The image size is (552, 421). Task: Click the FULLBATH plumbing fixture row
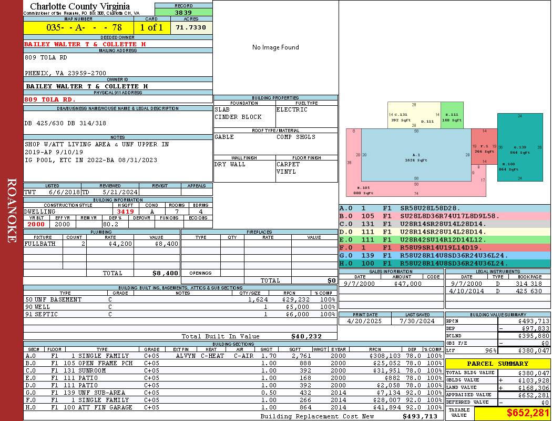tap(101, 244)
